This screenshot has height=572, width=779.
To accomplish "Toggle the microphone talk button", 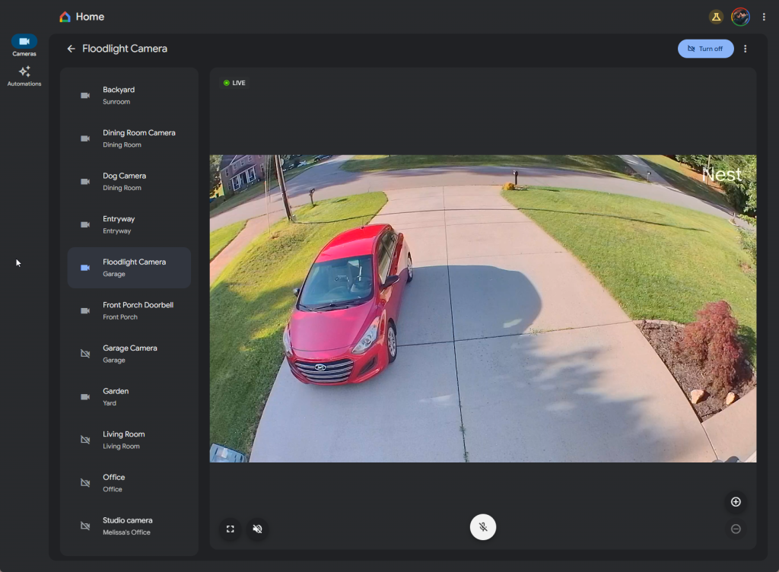I will [483, 527].
